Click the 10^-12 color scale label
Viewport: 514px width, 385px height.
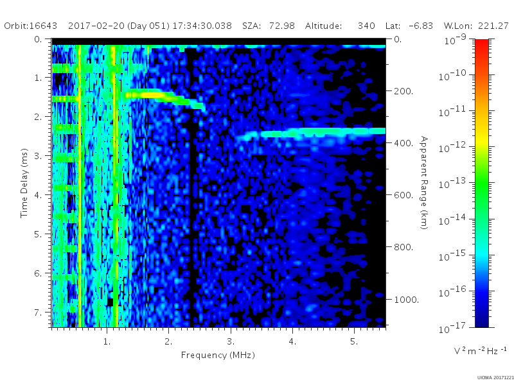453,148
